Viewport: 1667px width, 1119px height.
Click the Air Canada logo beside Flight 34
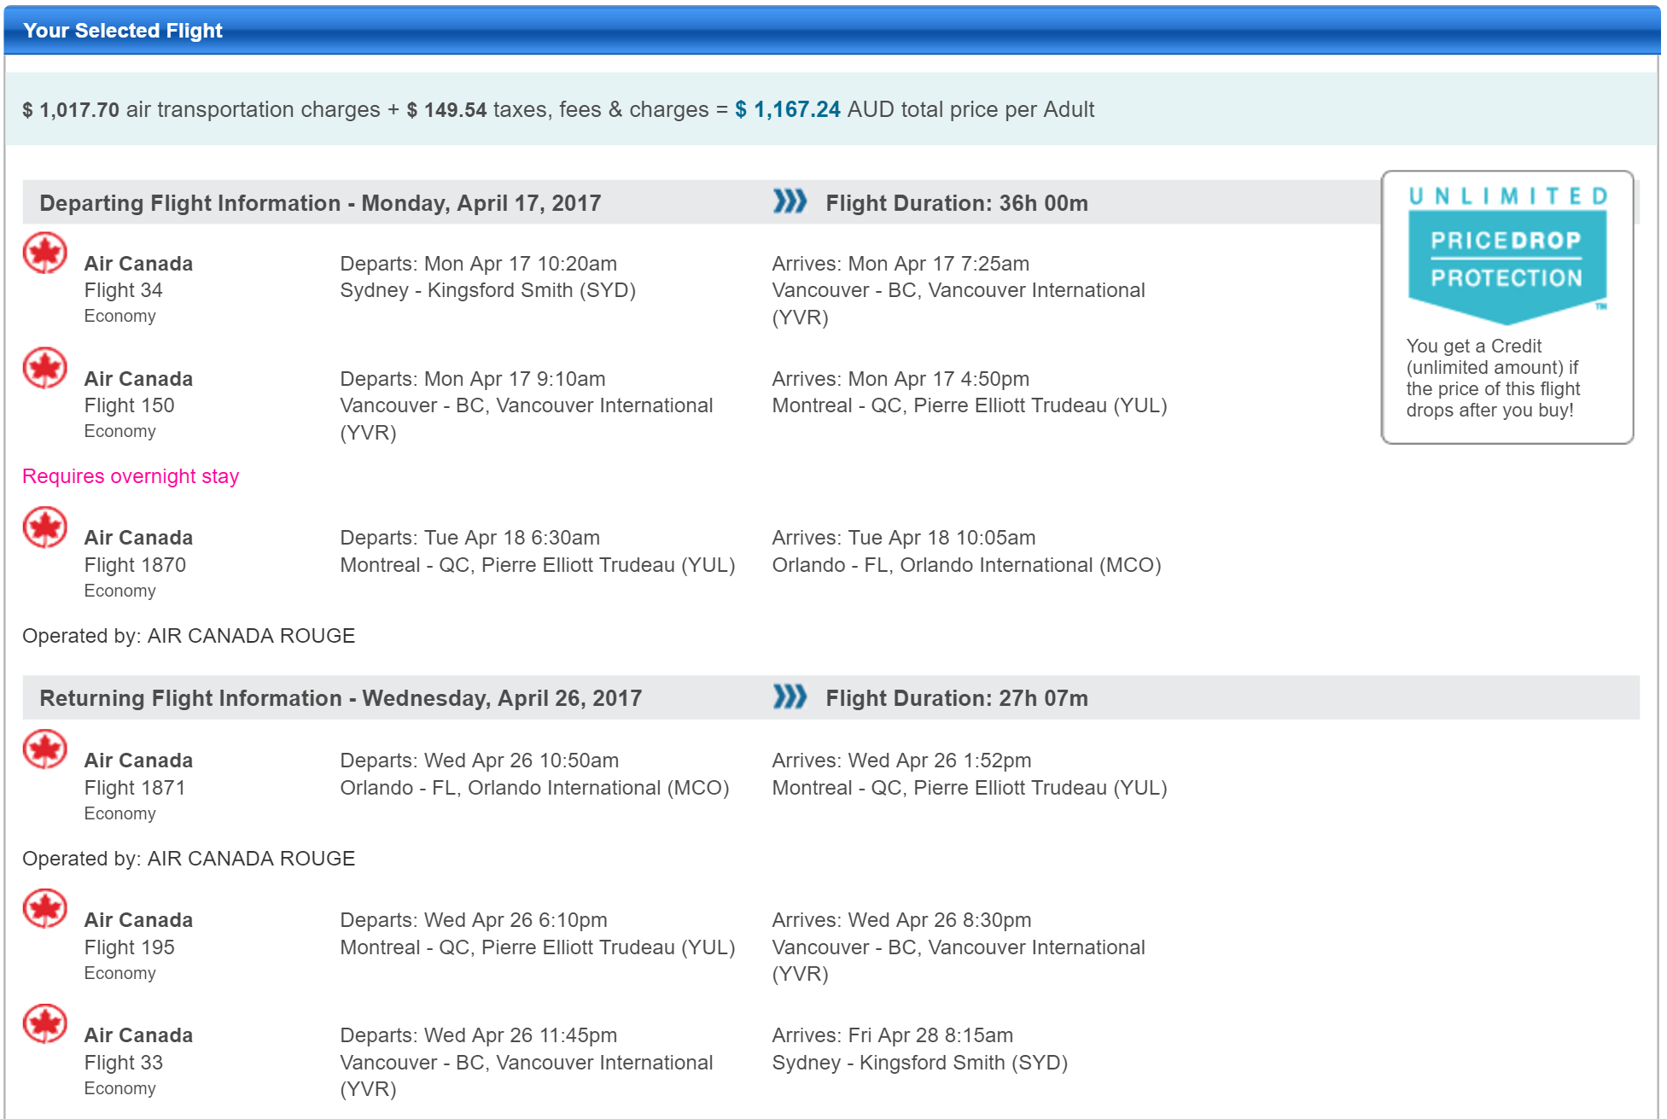tap(44, 253)
